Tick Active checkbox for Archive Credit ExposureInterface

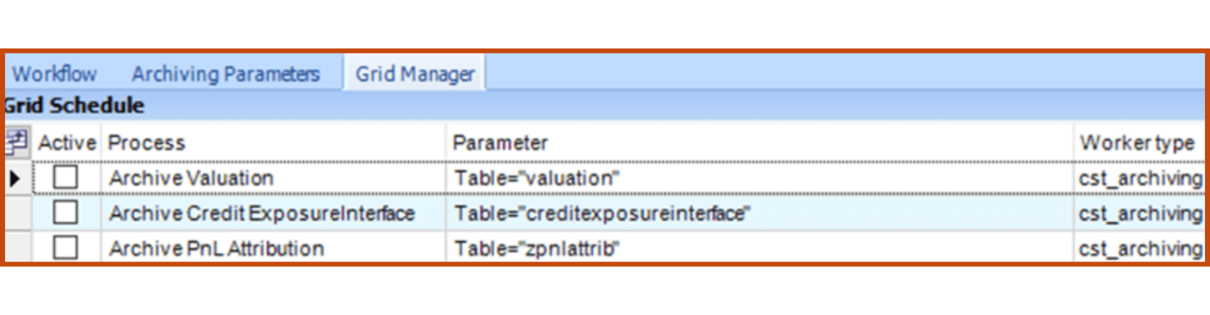(x=66, y=213)
